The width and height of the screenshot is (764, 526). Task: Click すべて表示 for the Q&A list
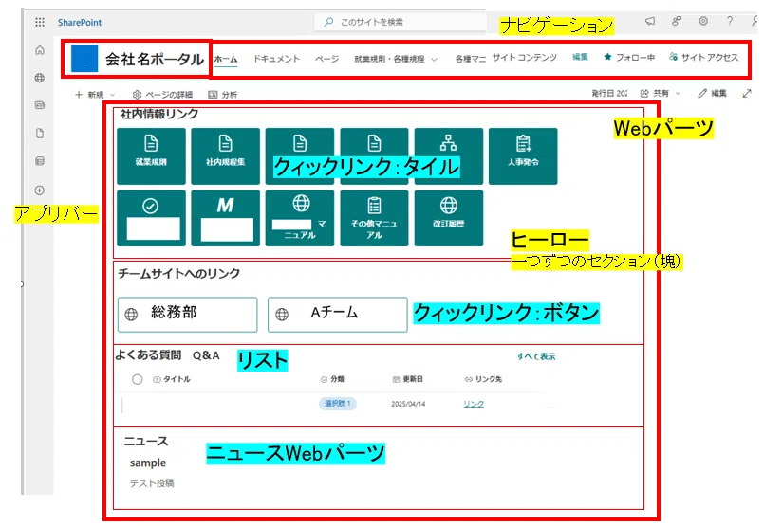[536, 356]
